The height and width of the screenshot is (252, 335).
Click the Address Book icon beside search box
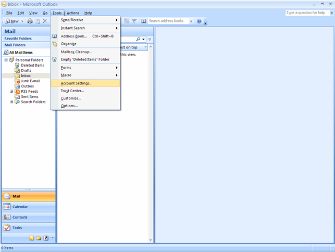point(144,21)
